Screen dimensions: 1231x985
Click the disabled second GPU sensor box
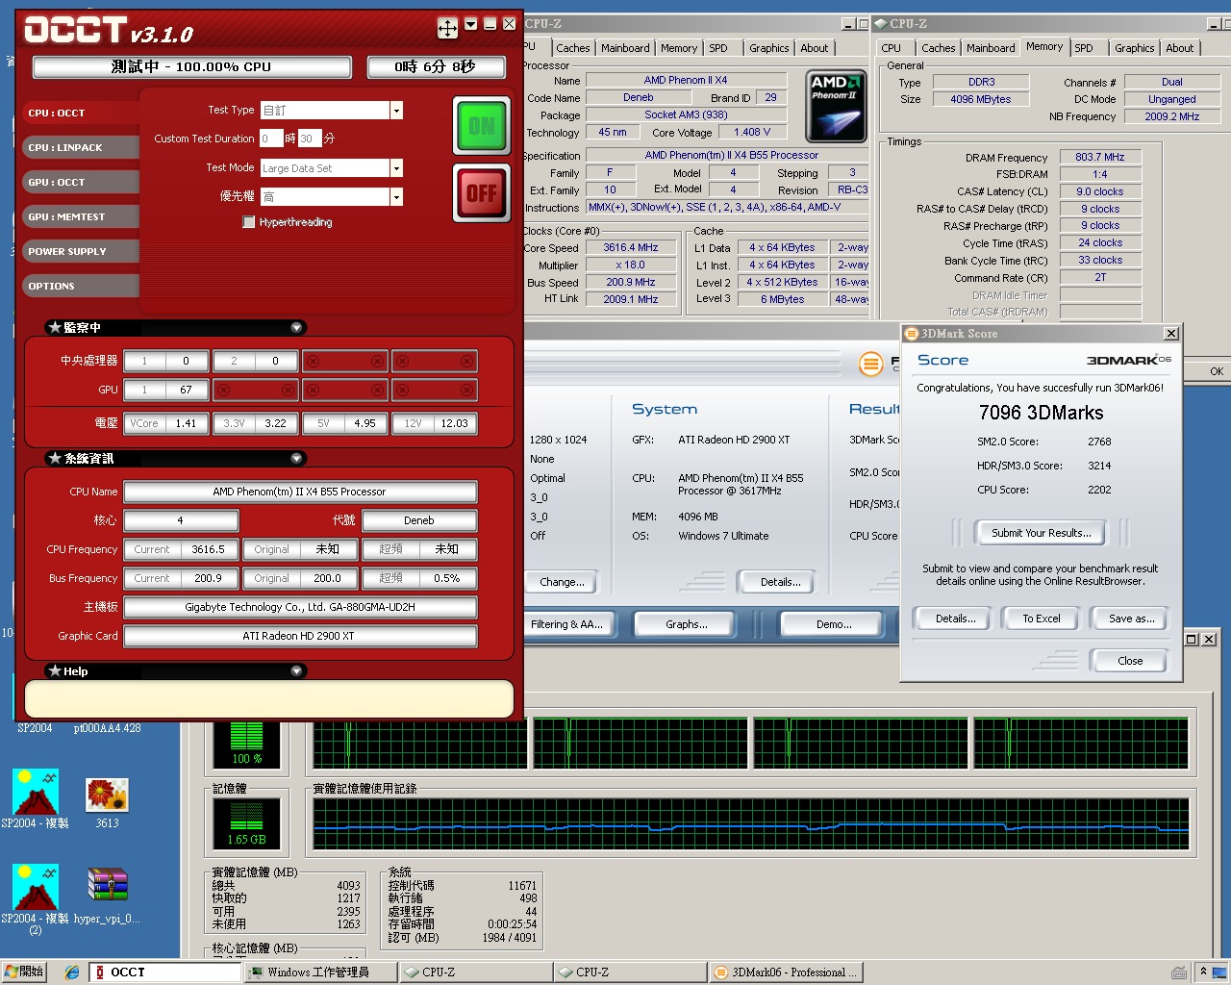coord(255,391)
